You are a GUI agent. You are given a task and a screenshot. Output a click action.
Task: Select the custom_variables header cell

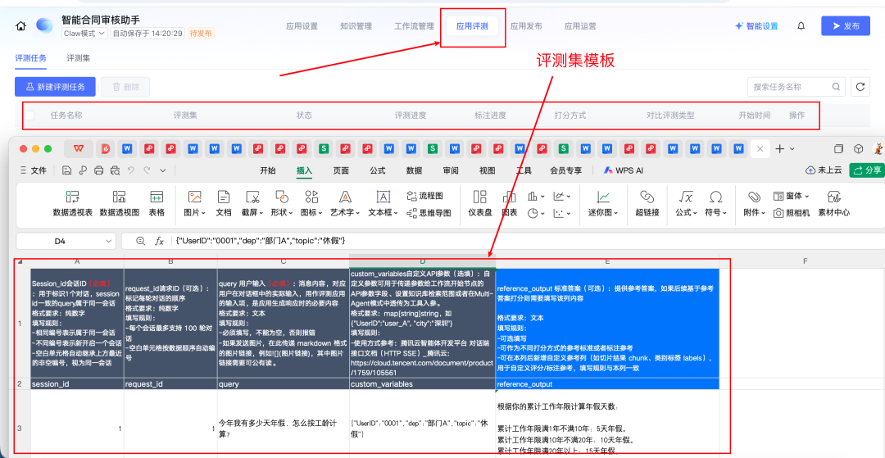tap(423, 383)
